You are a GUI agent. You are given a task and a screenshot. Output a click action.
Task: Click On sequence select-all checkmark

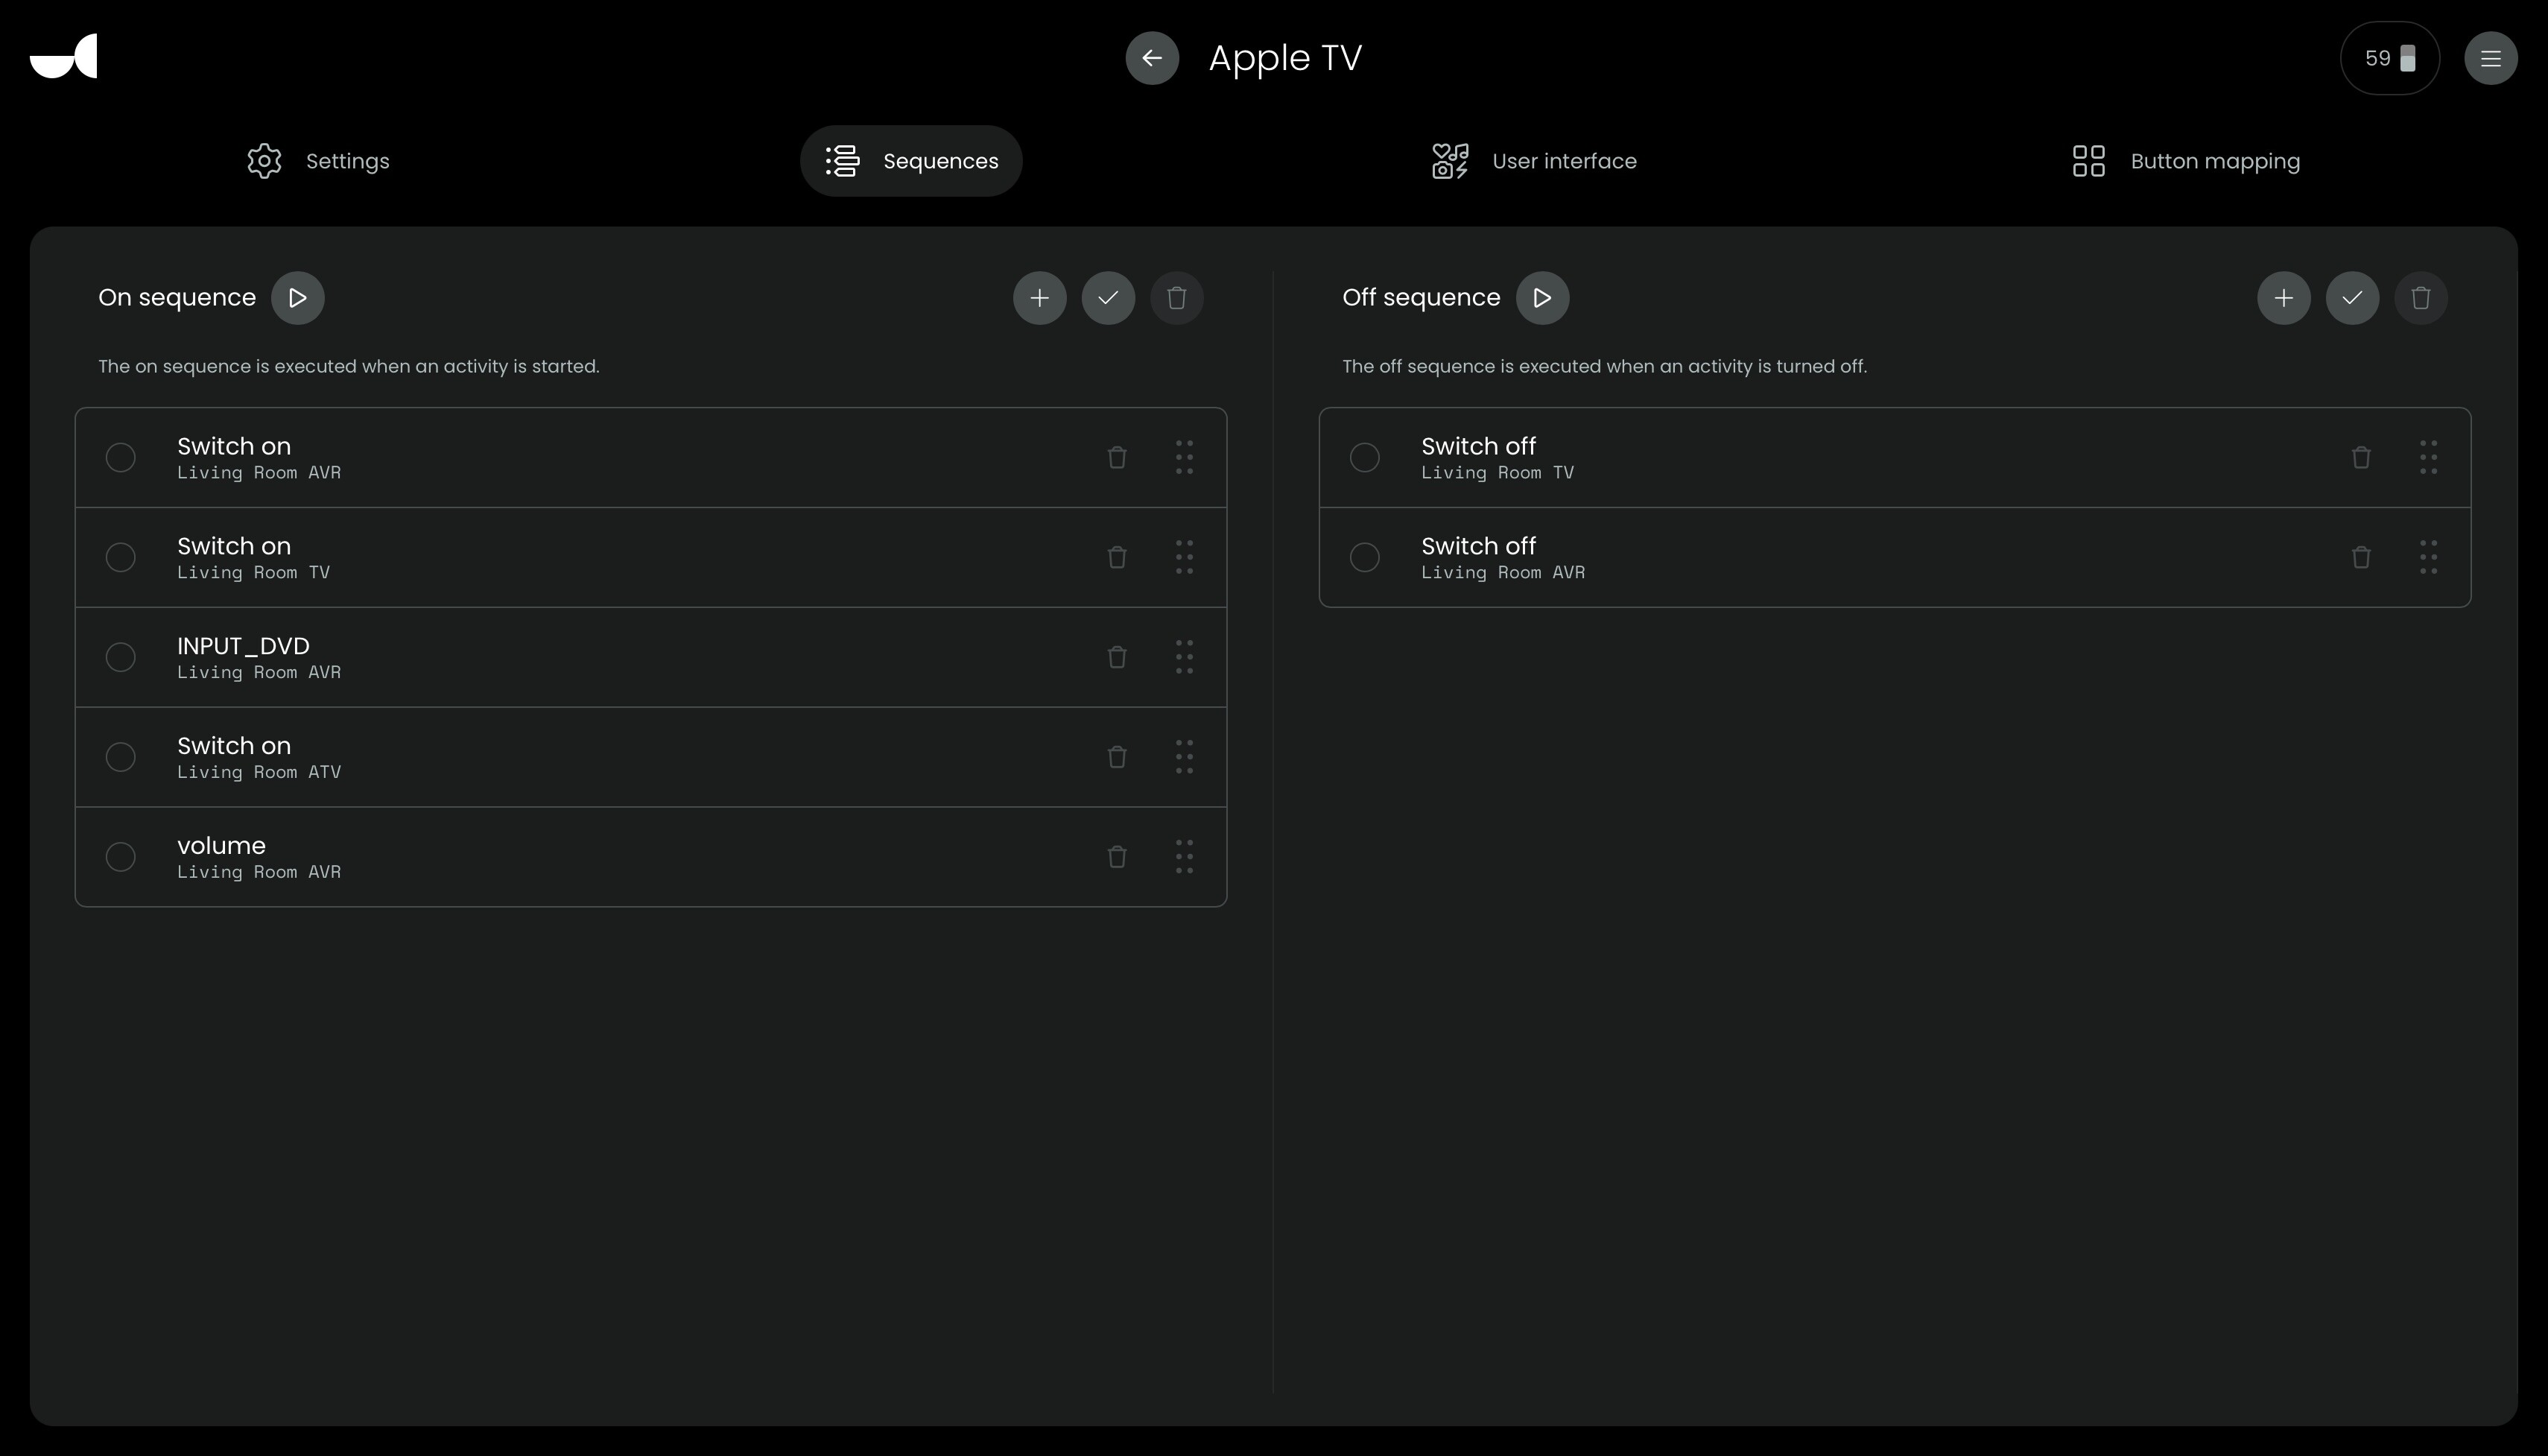tap(1108, 298)
